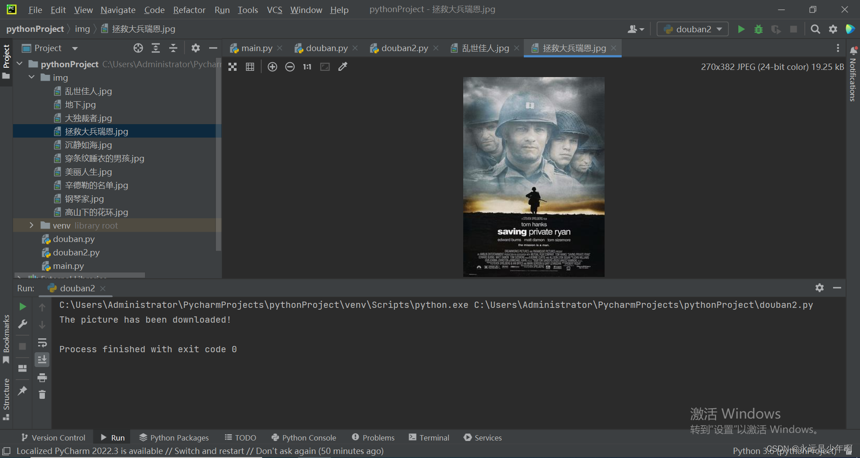
Task: Start debugging with the bug icon
Action: 759,29
